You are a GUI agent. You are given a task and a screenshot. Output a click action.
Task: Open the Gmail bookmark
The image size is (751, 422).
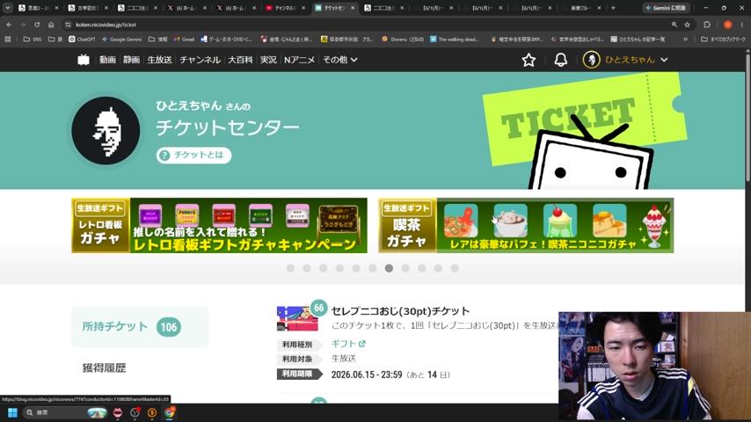pos(184,40)
